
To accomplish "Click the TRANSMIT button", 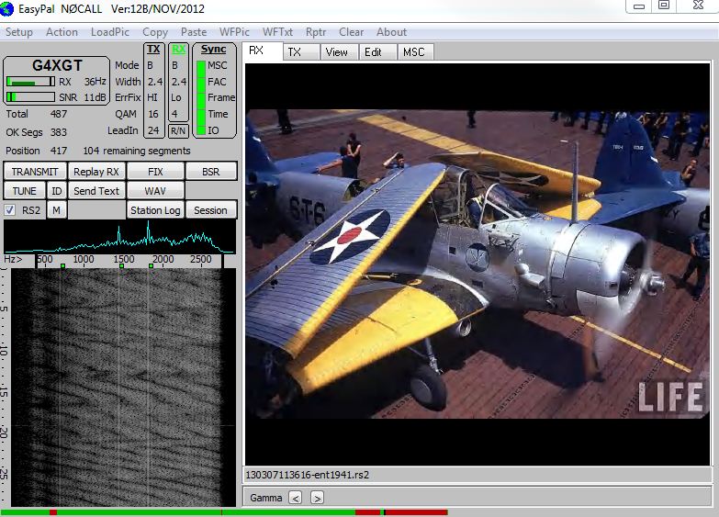I will (35, 172).
